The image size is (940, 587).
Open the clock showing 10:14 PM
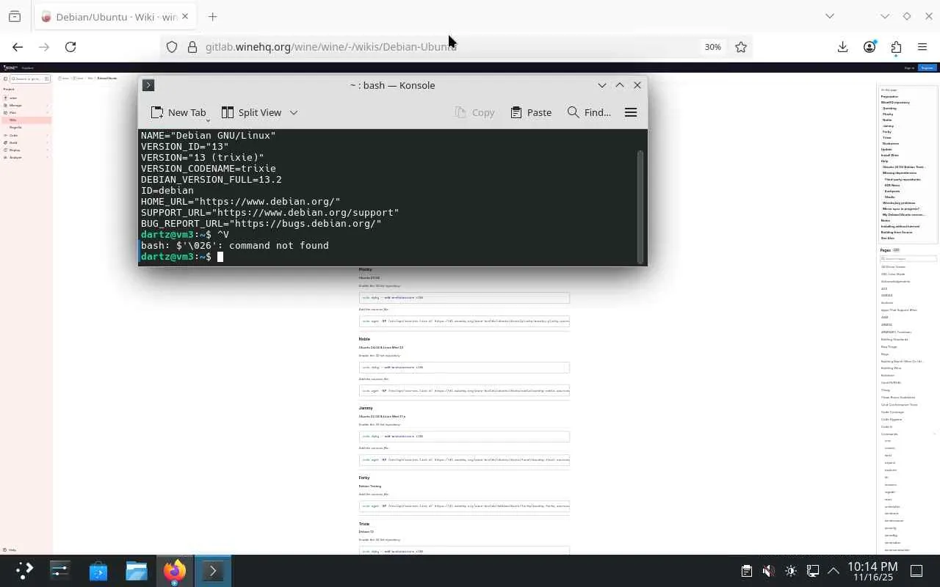tap(872, 571)
